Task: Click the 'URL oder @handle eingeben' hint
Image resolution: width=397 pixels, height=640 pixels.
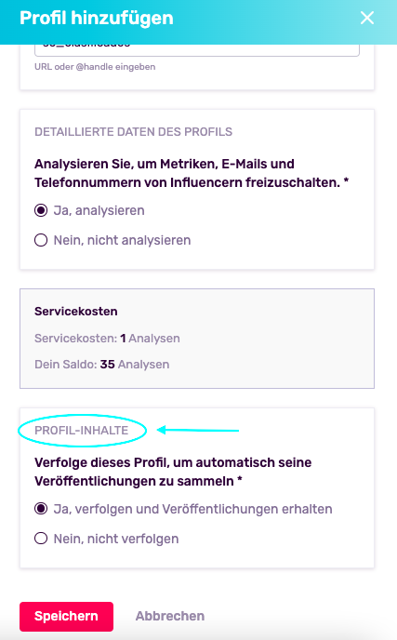Action: coord(95,67)
